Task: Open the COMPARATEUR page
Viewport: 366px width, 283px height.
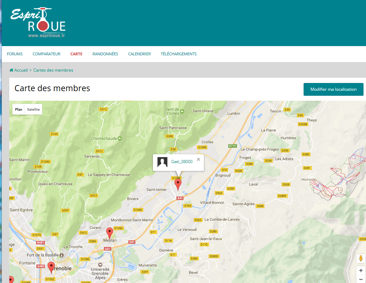Action: coord(46,54)
